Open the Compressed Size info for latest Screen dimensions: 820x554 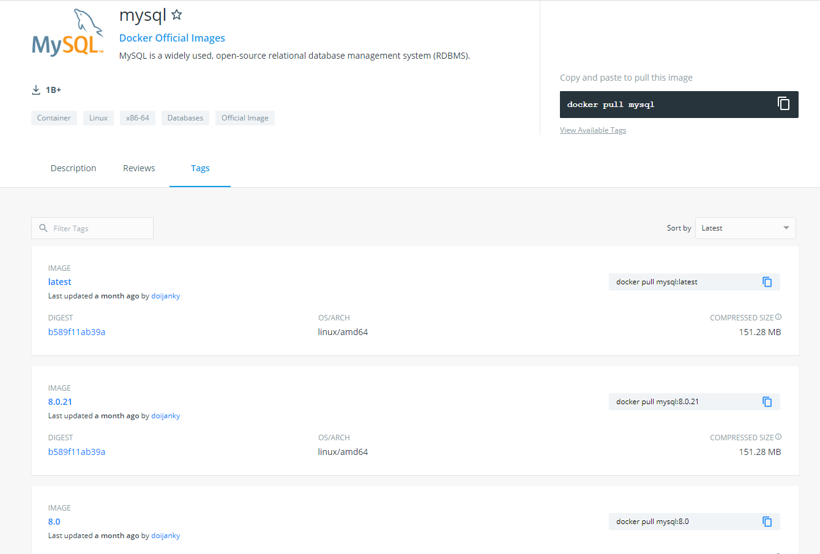[x=778, y=316]
